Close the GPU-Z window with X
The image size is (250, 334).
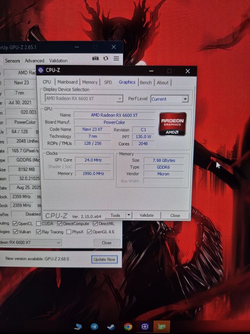click(114, 47)
